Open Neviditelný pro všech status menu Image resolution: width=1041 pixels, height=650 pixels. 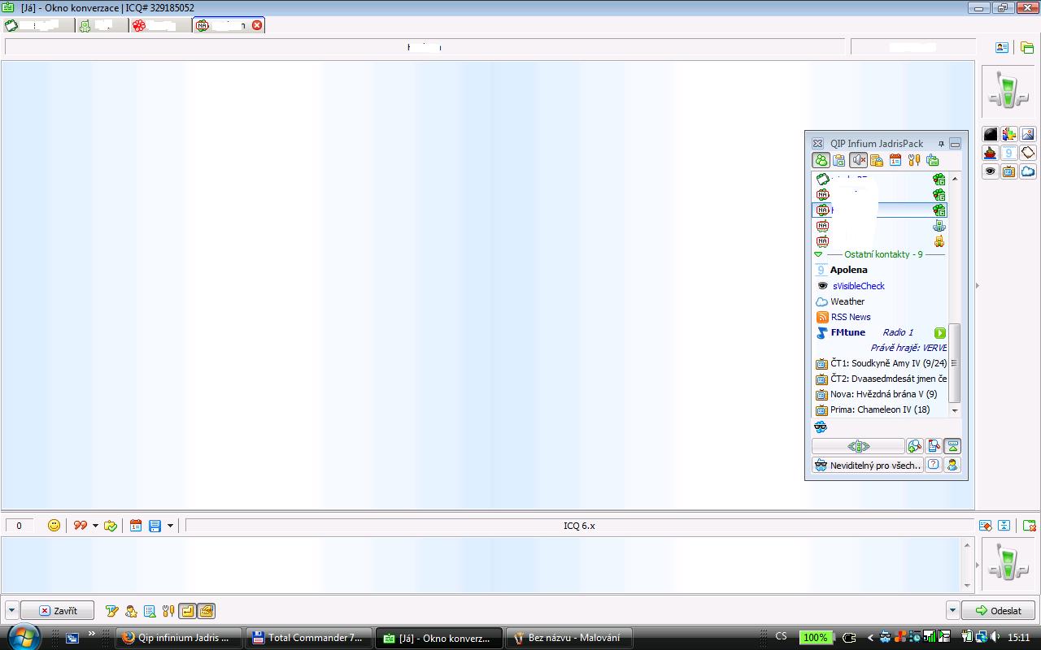[x=868, y=466]
